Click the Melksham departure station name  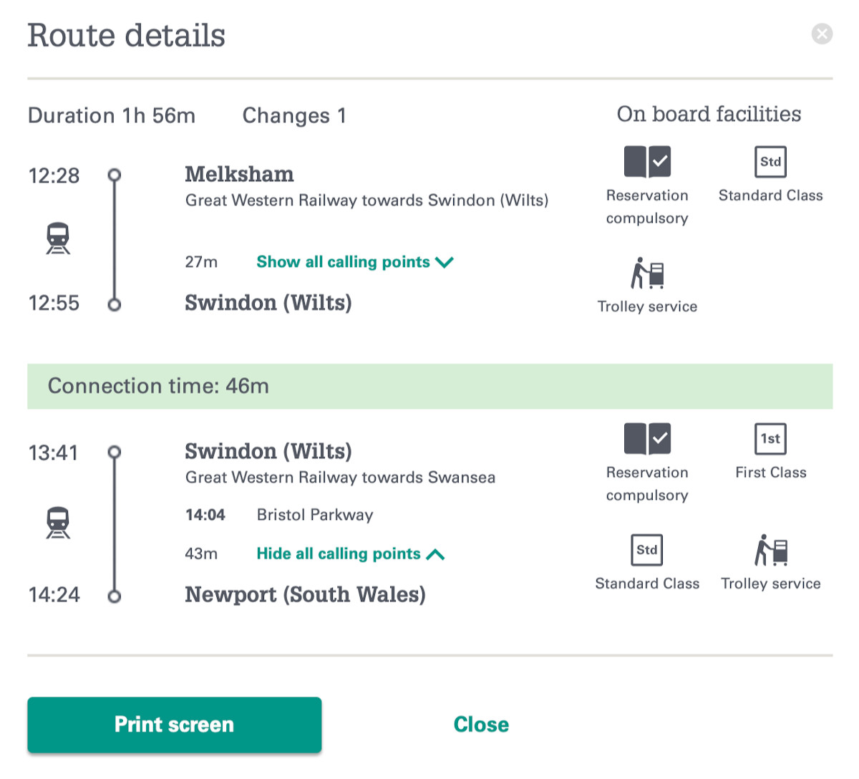[239, 174]
